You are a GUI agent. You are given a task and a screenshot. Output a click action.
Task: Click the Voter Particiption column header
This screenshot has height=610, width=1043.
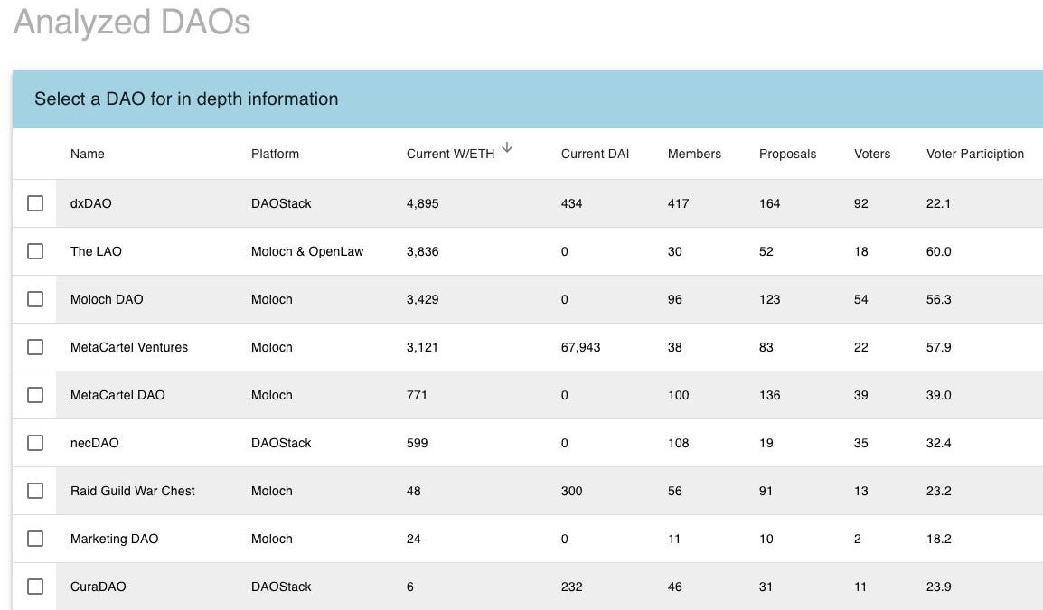pos(974,154)
